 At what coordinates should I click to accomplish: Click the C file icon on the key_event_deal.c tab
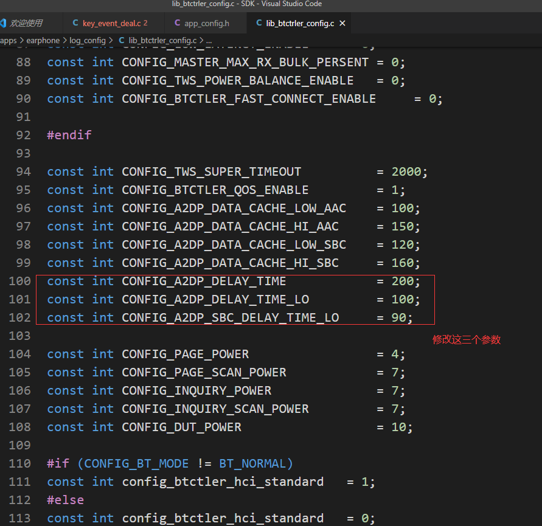(x=75, y=23)
